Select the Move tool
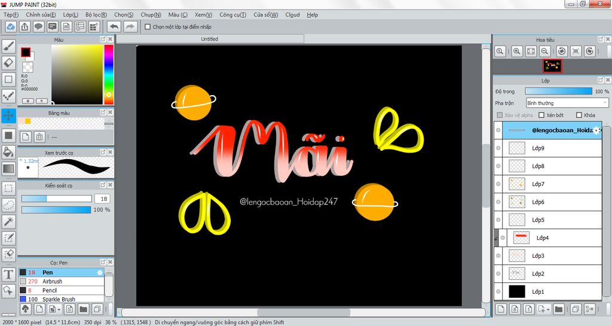 [8, 115]
